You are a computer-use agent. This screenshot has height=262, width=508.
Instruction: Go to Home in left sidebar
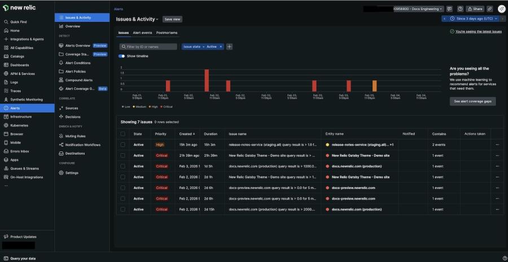15,30
